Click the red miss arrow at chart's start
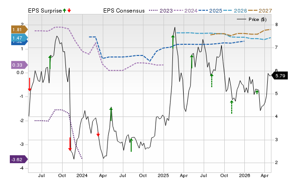 tap(29, 84)
